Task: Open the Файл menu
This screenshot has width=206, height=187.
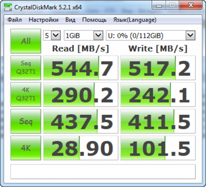Action: [x=14, y=20]
